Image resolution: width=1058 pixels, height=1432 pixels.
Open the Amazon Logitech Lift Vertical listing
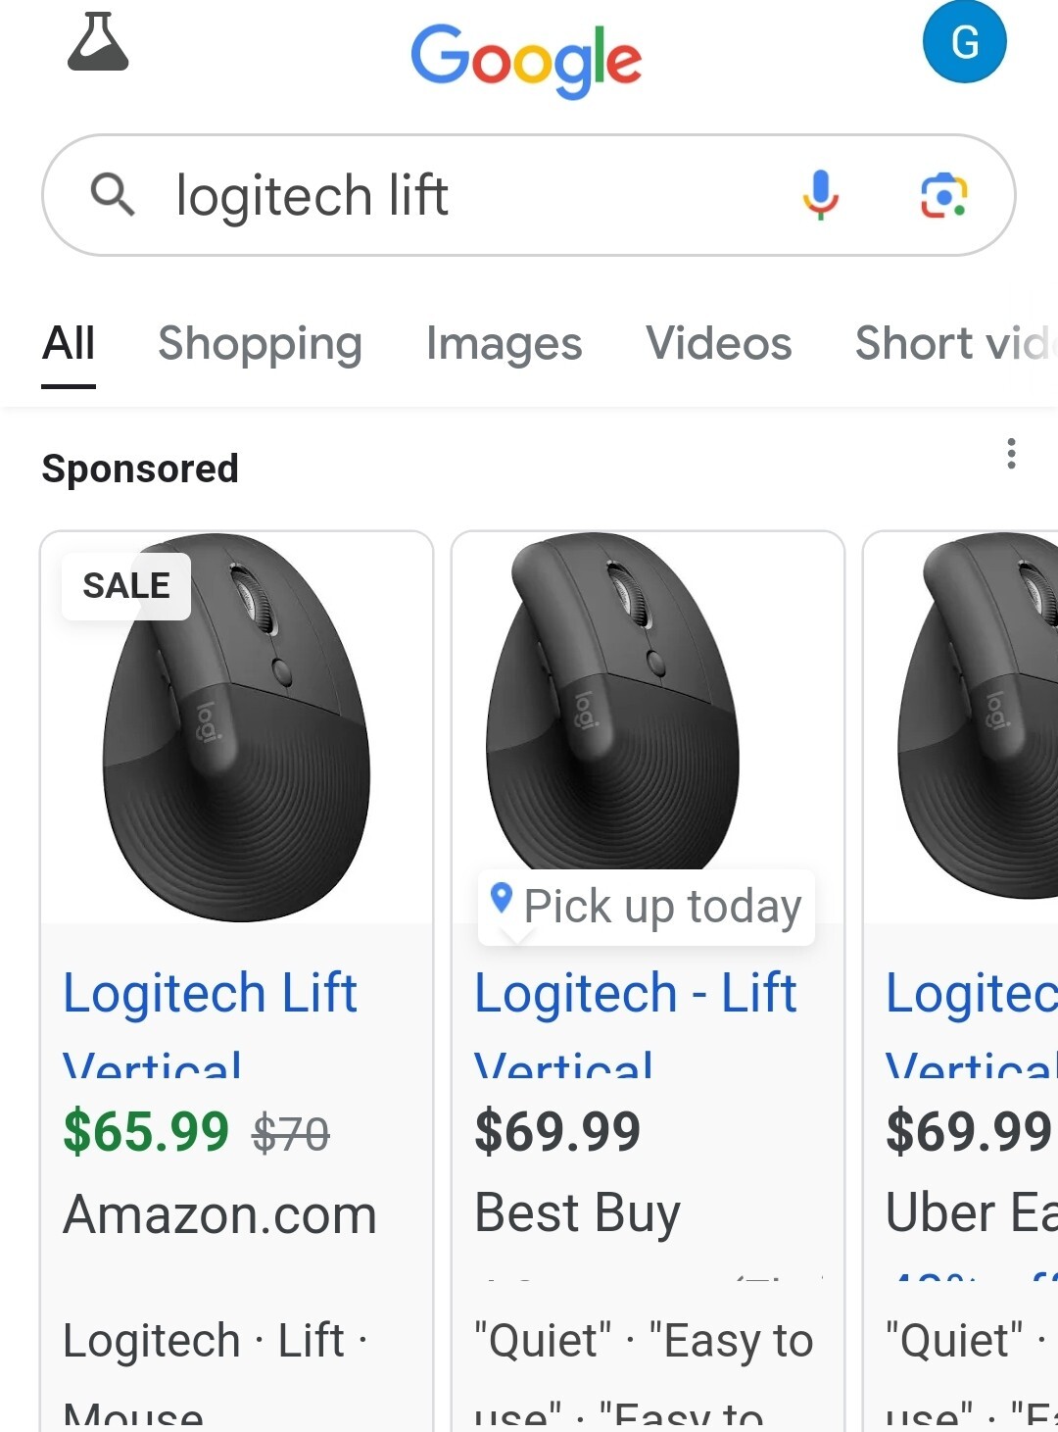coord(210,993)
